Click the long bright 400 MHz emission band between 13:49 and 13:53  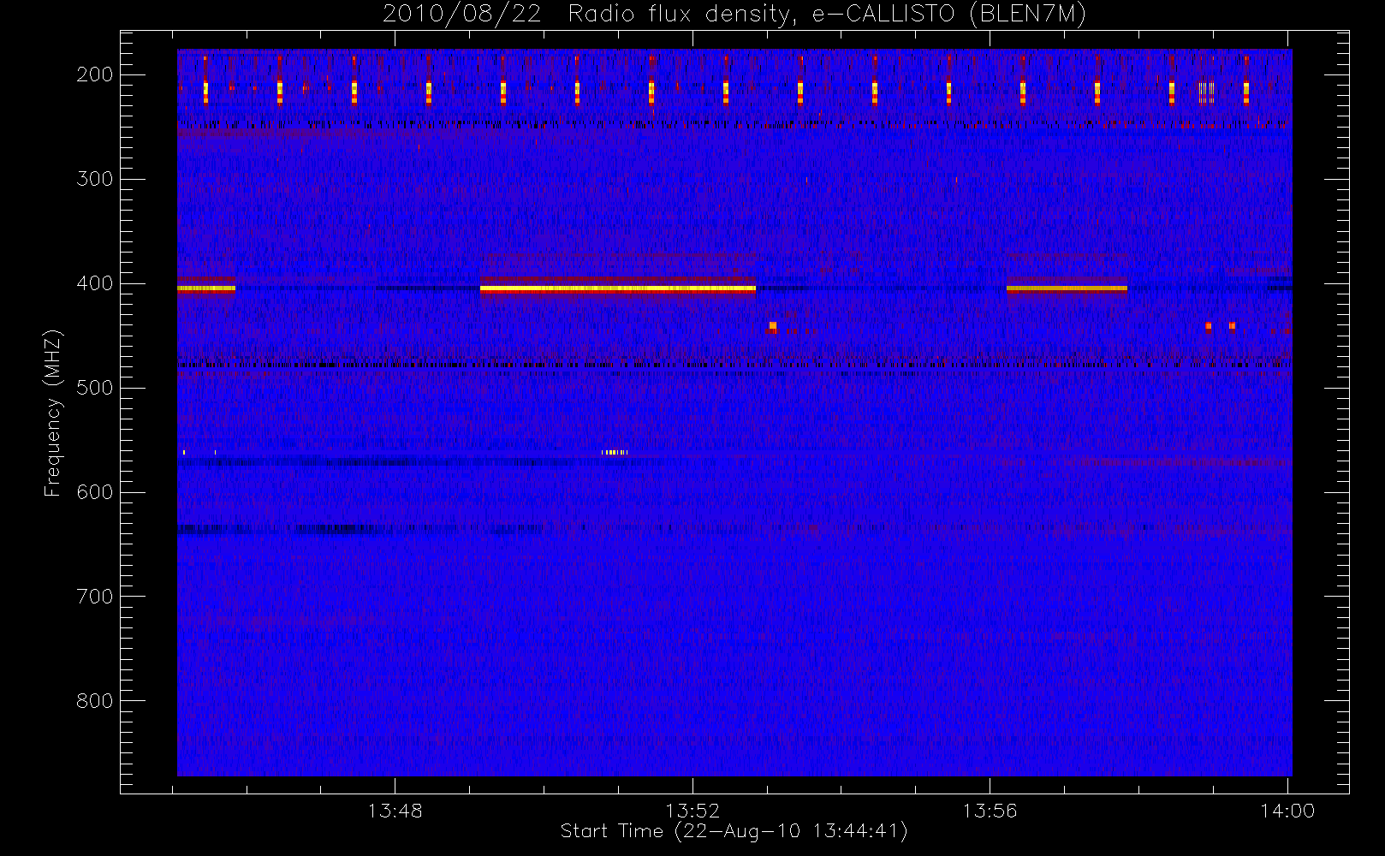coord(618,288)
